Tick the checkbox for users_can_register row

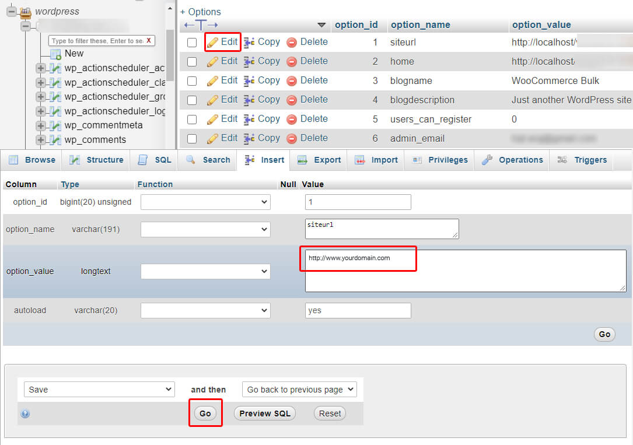point(192,120)
